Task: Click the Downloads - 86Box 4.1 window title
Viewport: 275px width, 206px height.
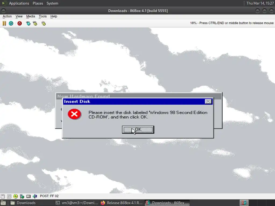Action: [x=138, y=11]
